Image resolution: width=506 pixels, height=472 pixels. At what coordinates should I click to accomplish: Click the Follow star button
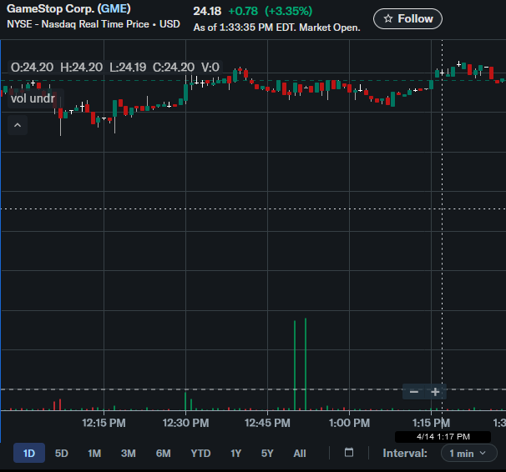click(x=407, y=18)
